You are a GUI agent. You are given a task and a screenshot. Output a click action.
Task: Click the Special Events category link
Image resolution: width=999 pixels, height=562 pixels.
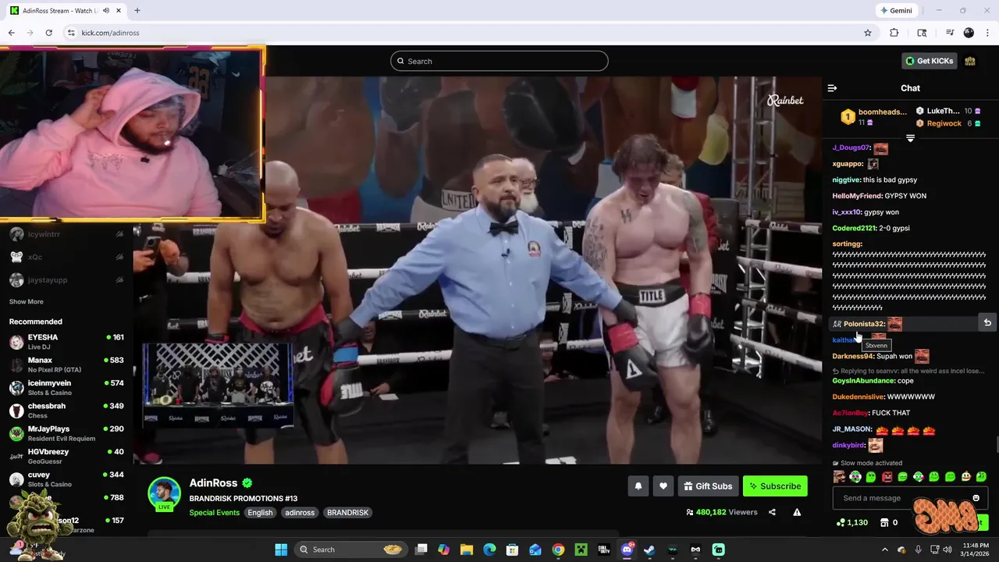(x=214, y=513)
